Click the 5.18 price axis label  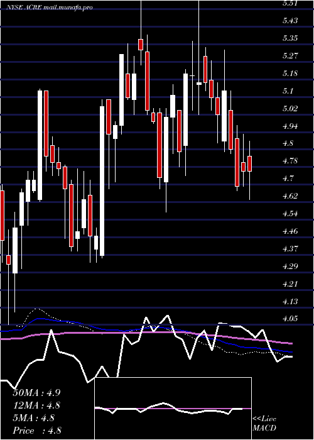[x=290, y=74]
